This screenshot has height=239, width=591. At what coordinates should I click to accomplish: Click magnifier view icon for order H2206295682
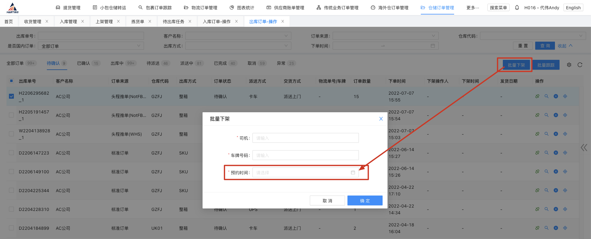coord(546,96)
